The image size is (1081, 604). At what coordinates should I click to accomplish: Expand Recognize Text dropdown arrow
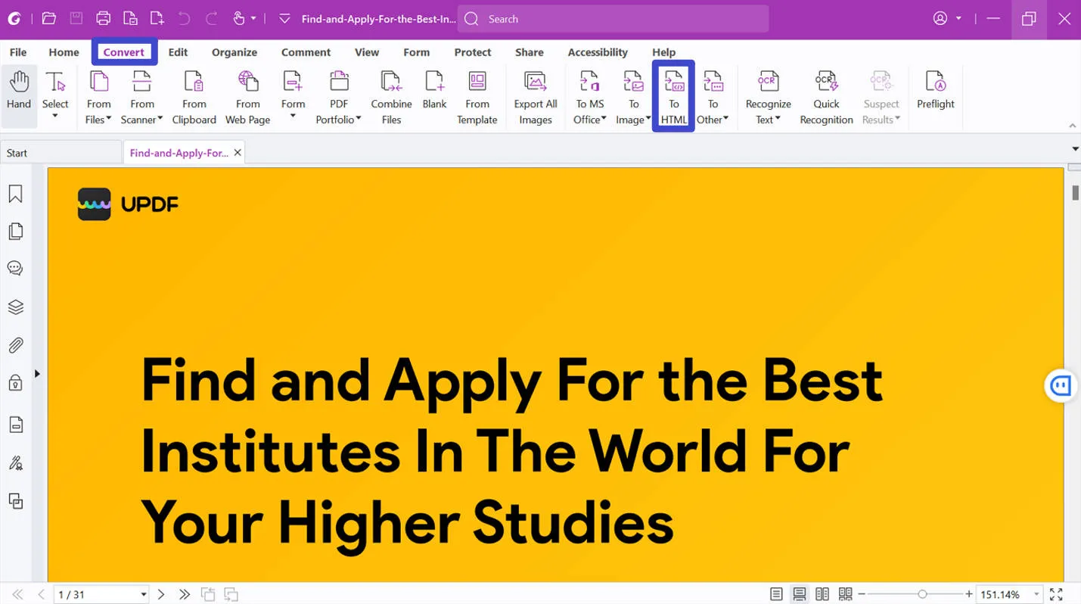[x=778, y=119]
